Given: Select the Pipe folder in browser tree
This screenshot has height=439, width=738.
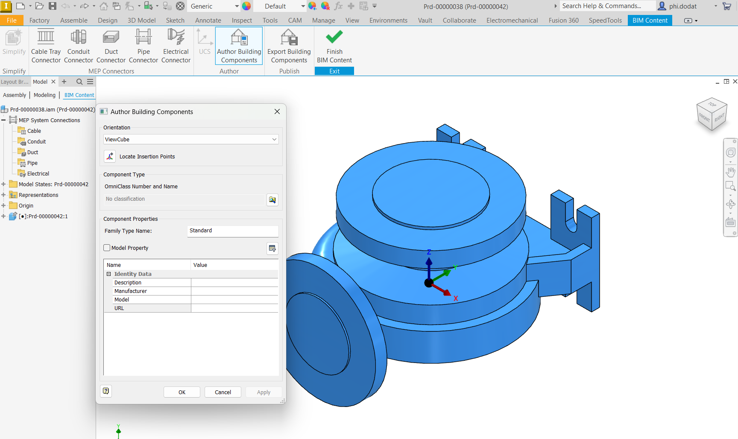Looking at the screenshot, I should coord(32,163).
